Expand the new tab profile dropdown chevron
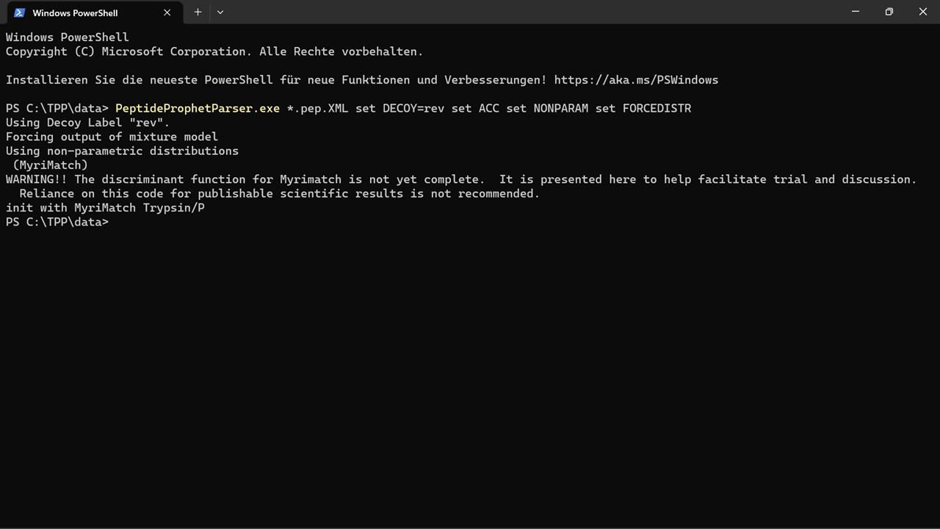This screenshot has width=940, height=529. tap(220, 12)
